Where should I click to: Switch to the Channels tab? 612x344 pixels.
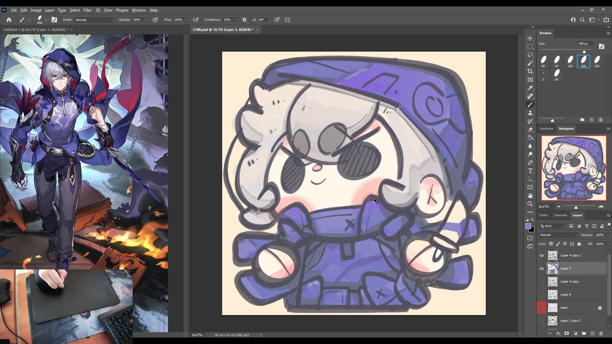(x=560, y=215)
